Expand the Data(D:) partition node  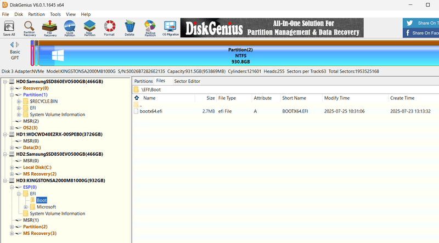click(12, 148)
